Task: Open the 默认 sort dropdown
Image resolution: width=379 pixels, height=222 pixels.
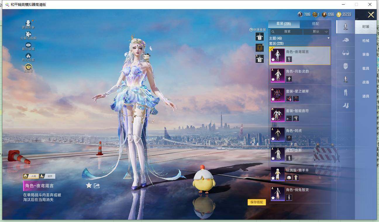Action: [316, 32]
